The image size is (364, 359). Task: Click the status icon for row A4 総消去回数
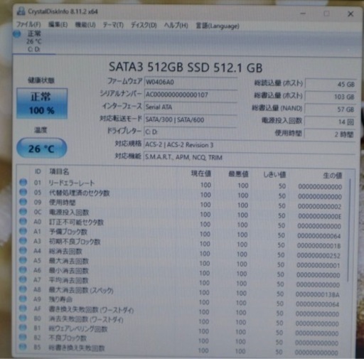click(x=23, y=250)
